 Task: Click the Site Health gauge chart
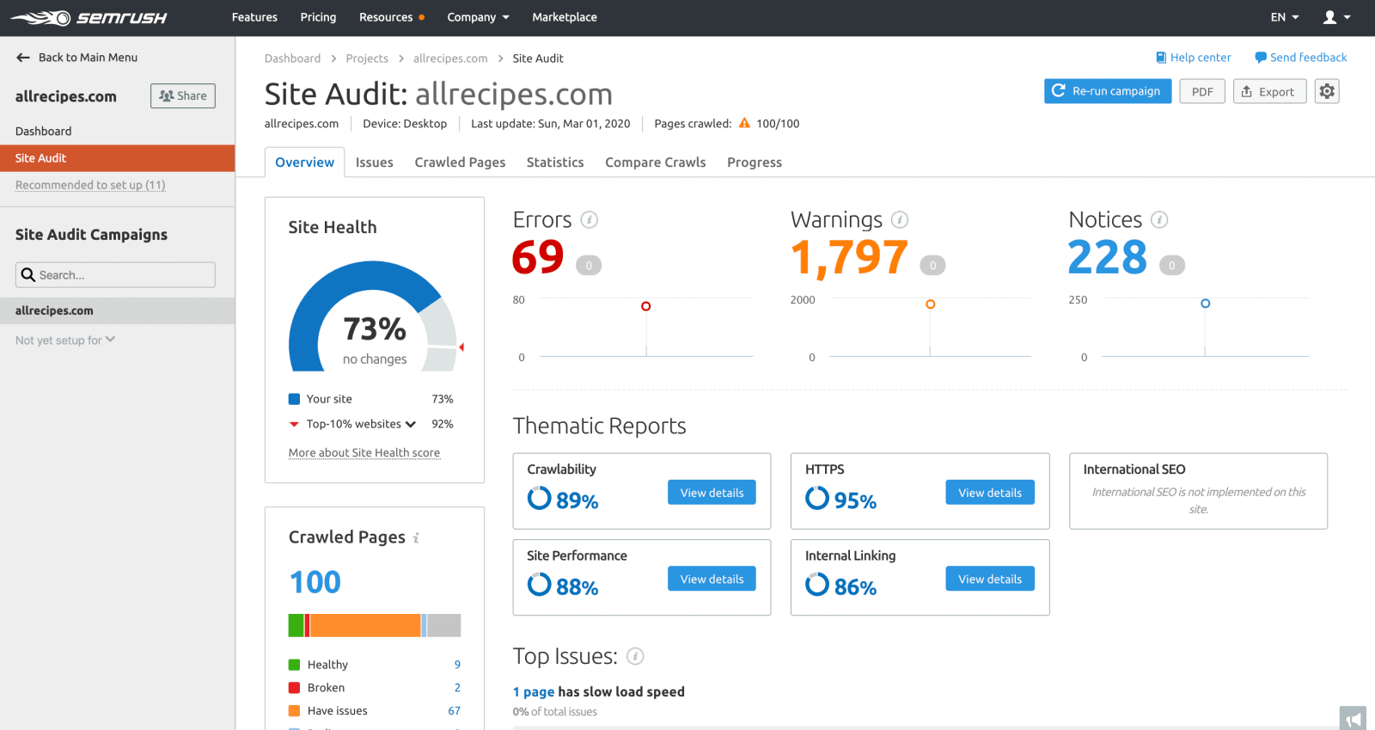(x=374, y=316)
